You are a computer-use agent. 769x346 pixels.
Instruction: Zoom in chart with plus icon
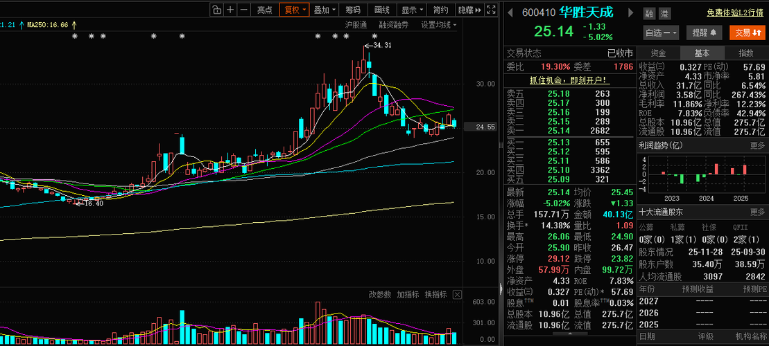point(230,9)
